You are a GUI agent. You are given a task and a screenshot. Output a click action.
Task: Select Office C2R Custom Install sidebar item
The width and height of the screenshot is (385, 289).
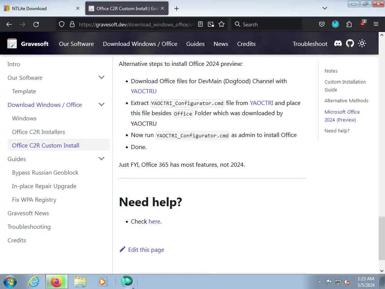tap(58, 145)
